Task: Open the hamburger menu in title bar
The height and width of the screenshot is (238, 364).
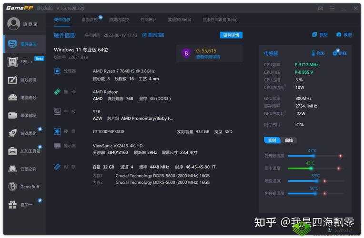Action: click(x=332, y=9)
